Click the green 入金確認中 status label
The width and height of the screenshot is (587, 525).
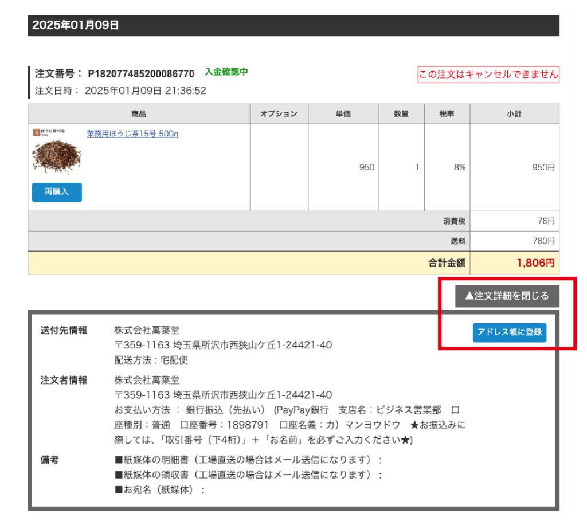click(x=226, y=72)
